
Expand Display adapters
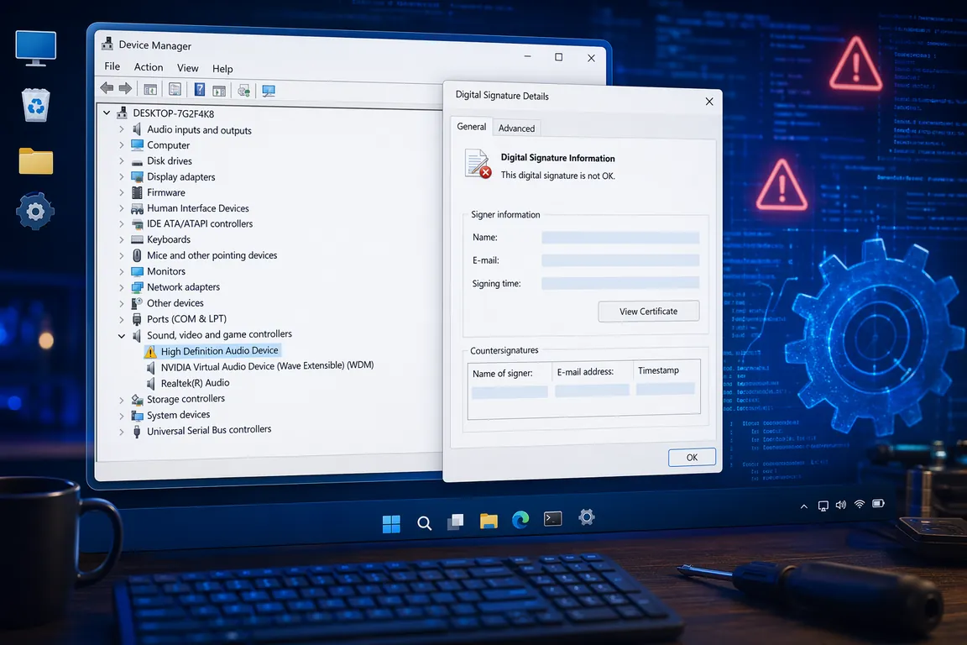point(122,176)
